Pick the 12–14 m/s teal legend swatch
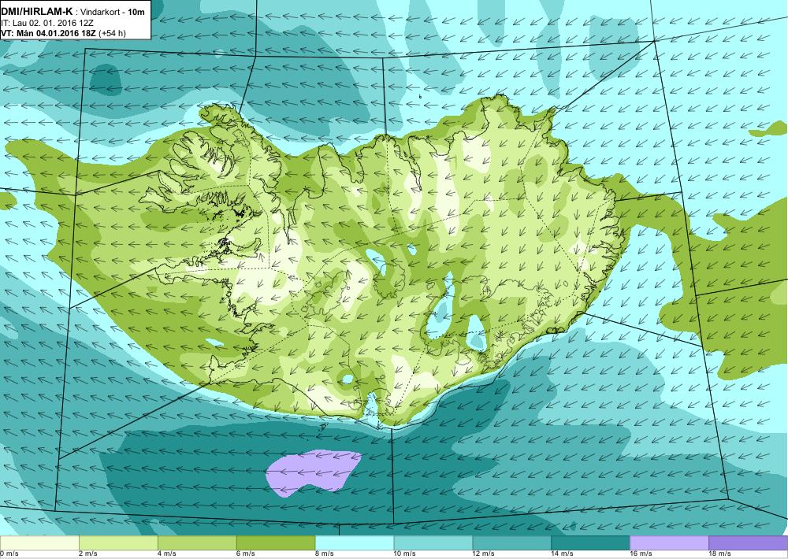This screenshot has width=788, height=559. point(511,542)
